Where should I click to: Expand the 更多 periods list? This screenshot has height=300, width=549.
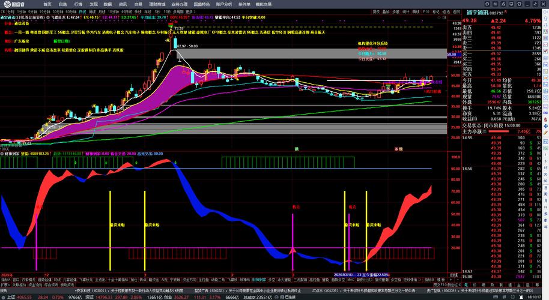click(189, 11)
